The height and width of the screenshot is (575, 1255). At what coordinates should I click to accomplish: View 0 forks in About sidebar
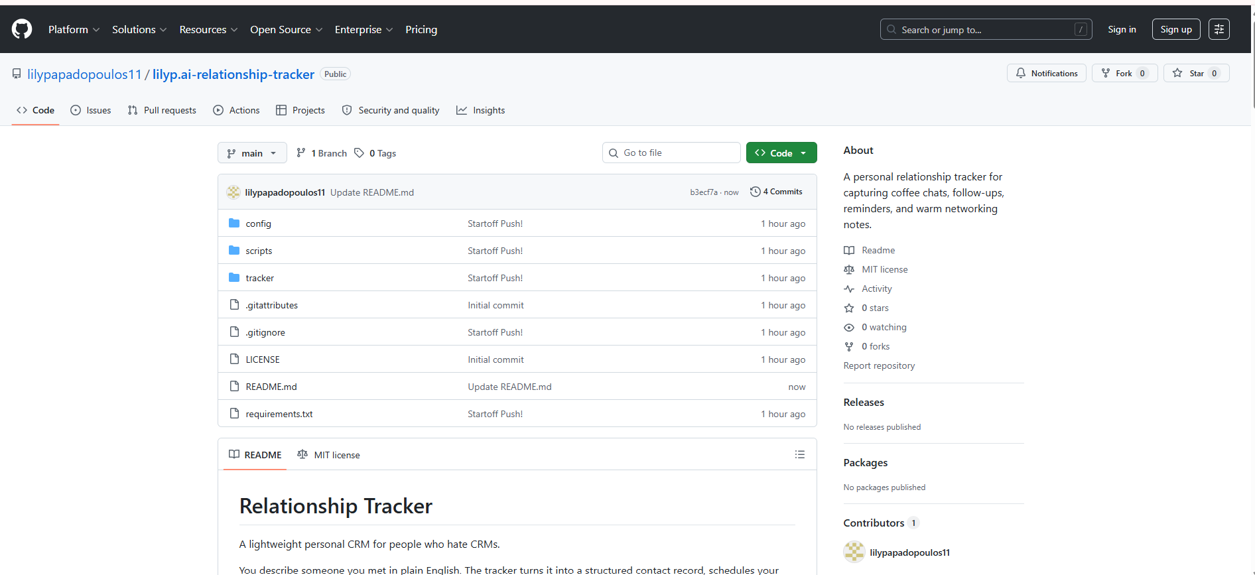[x=867, y=346]
